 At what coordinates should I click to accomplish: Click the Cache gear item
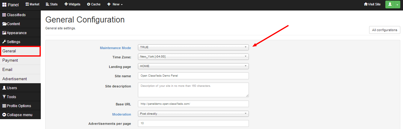(x=94, y=4)
